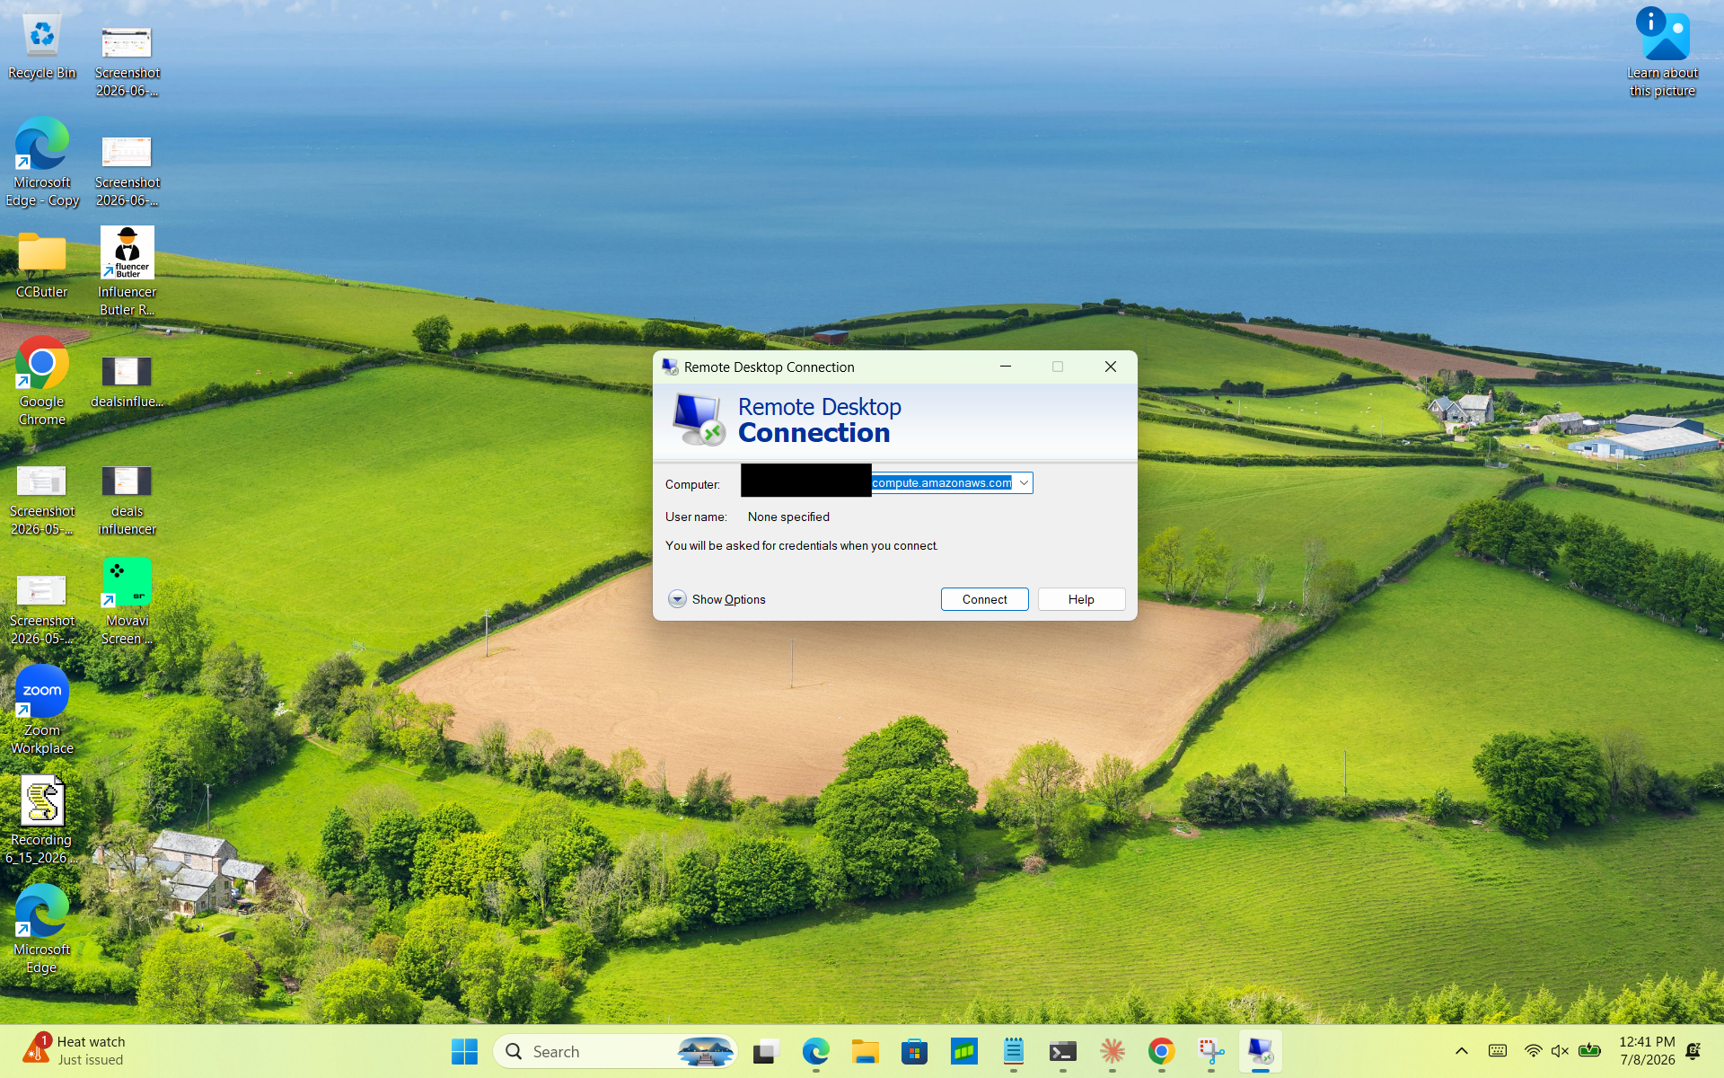The height and width of the screenshot is (1078, 1724).
Task: Click the muted volume tray icon
Action: pyautogui.click(x=1560, y=1051)
